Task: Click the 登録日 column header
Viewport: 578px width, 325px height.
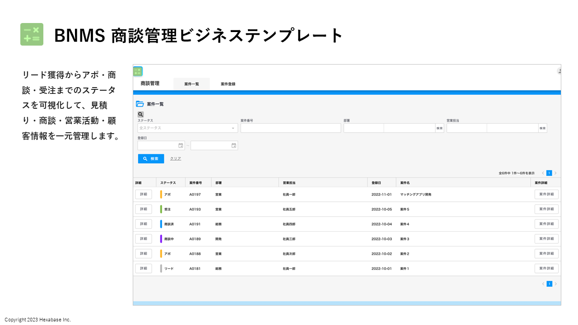Action: (376, 183)
